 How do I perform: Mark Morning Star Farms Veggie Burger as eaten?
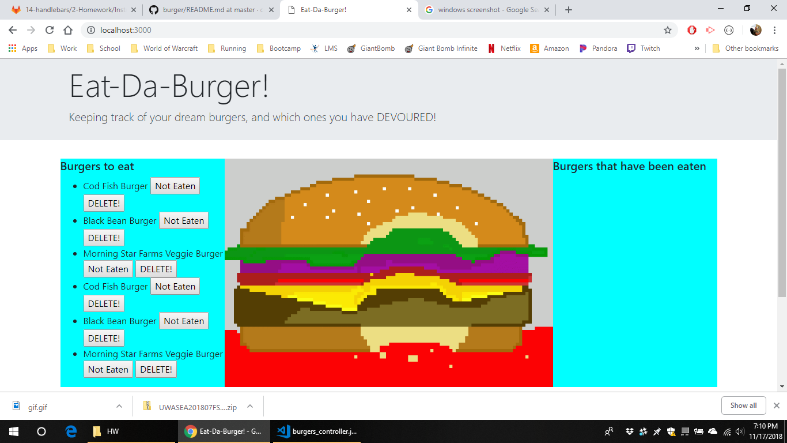[x=108, y=269]
